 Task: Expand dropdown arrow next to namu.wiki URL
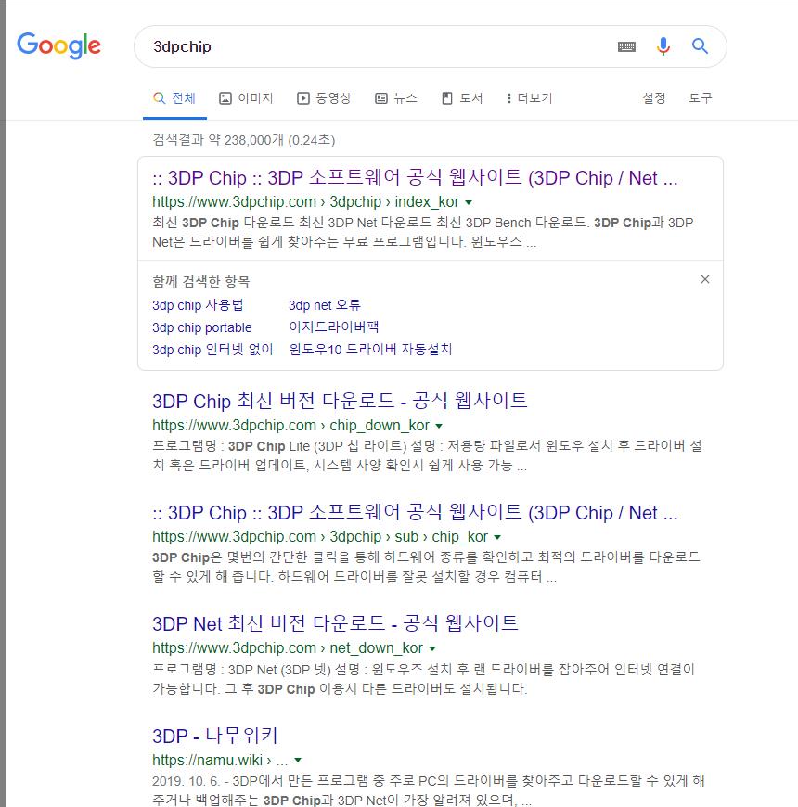pyautogui.click(x=298, y=761)
